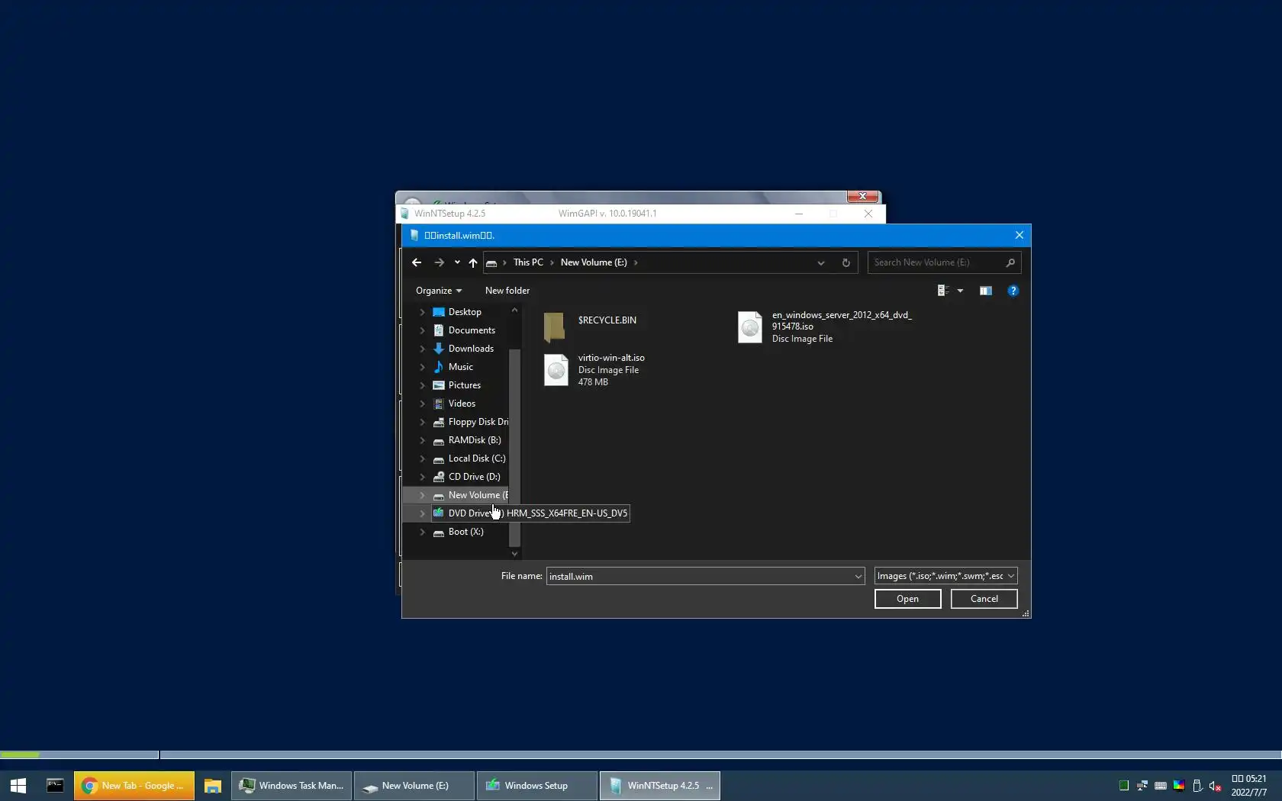Select the en_windows_server_2012 iso file icon
This screenshot has width=1282, height=801.
tap(750, 327)
